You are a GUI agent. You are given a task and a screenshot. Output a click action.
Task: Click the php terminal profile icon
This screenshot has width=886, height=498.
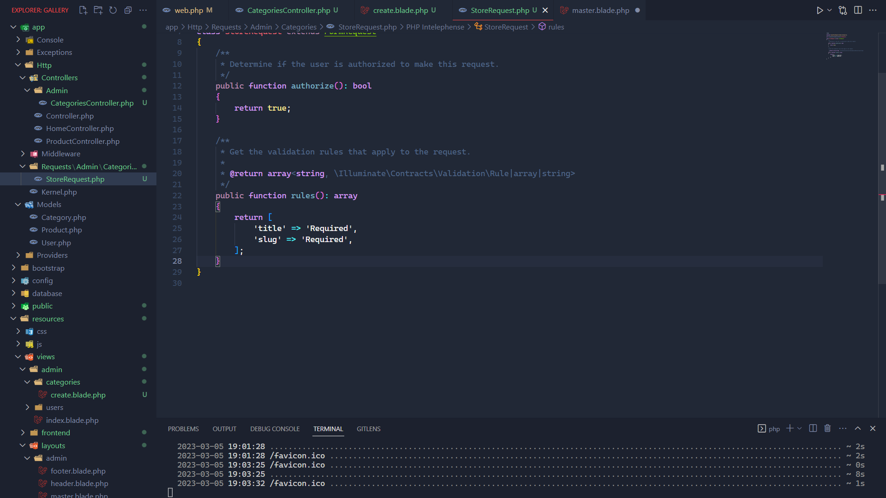coord(762,428)
